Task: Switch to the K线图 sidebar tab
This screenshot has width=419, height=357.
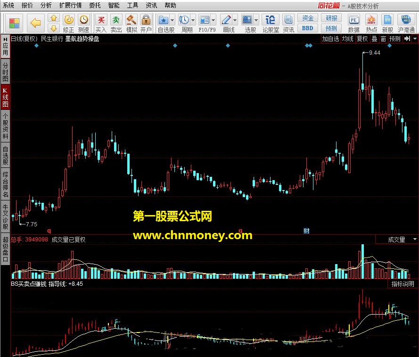Action: [x=5, y=97]
